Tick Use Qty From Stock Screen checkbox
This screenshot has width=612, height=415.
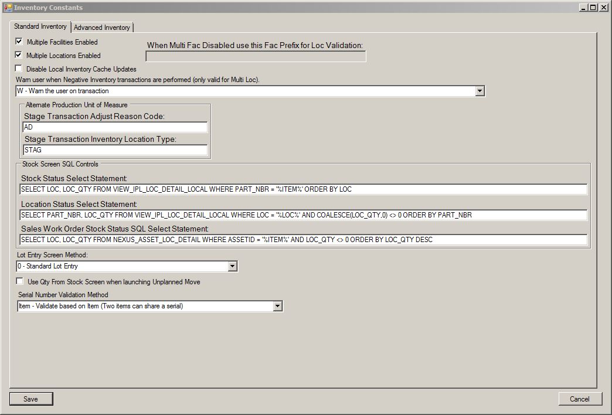click(20, 281)
